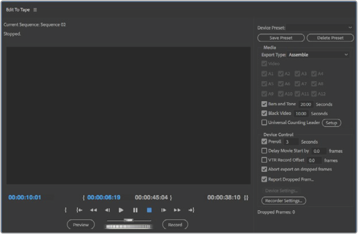Step back one frame

107,210
